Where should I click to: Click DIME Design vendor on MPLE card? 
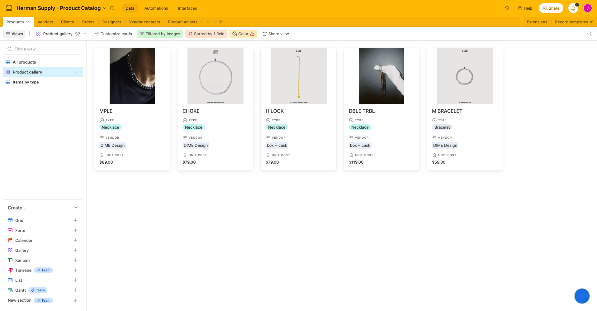pyautogui.click(x=112, y=145)
